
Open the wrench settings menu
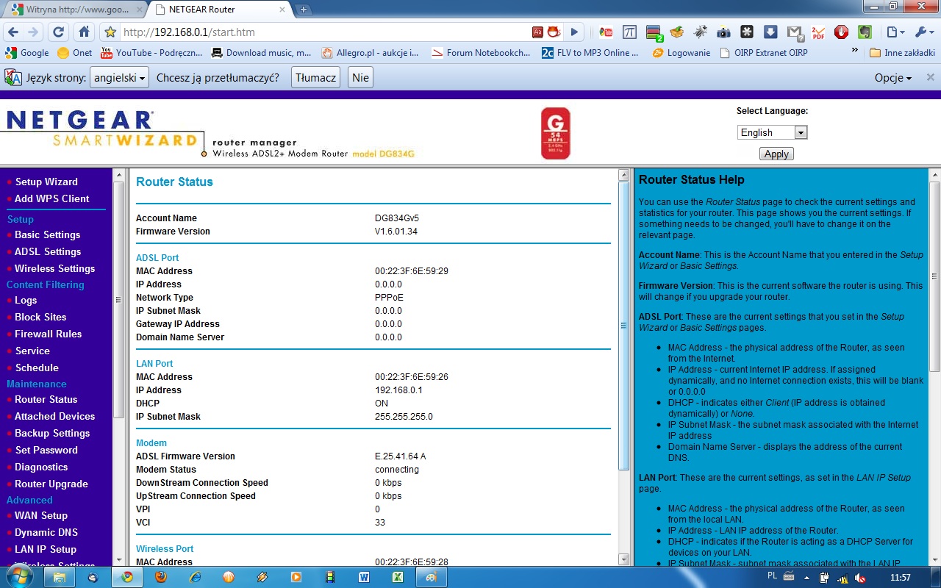(x=923, y=32)
